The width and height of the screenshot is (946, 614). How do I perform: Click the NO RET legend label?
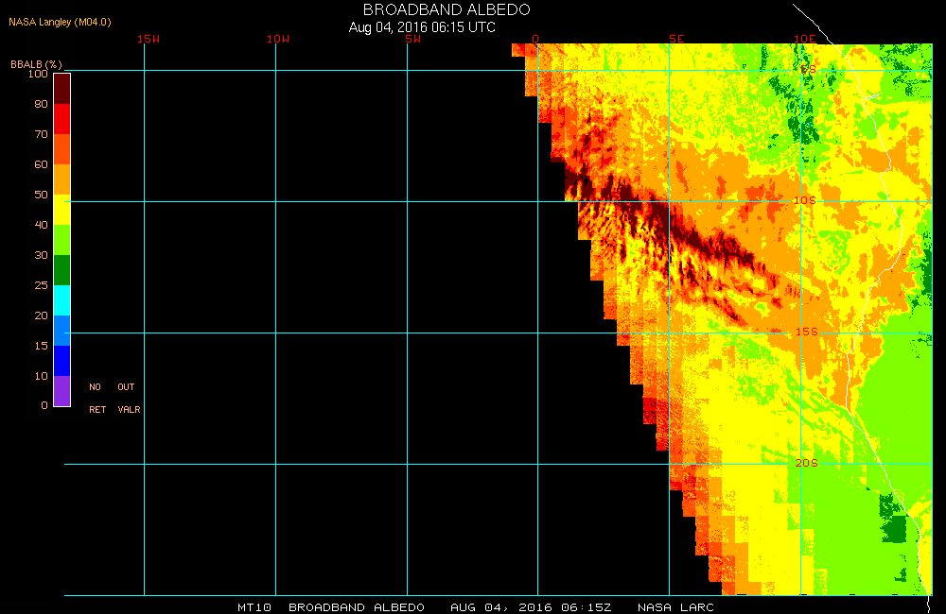[97, 399]
